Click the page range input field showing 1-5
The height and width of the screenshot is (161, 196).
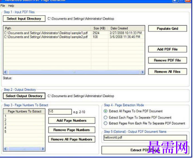(60, 112)
